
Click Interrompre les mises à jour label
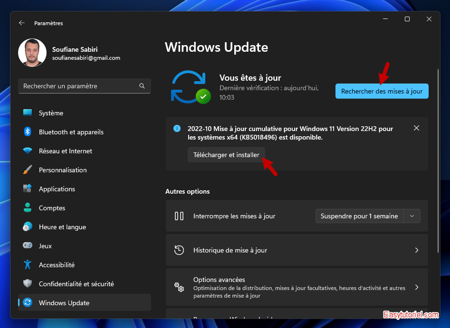pyautogui.click(x=234, y=216)
